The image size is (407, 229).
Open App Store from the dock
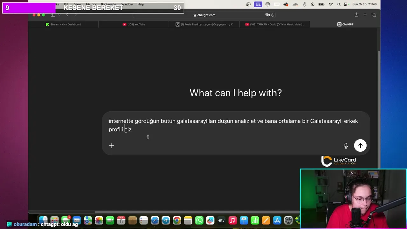[277, 220]
